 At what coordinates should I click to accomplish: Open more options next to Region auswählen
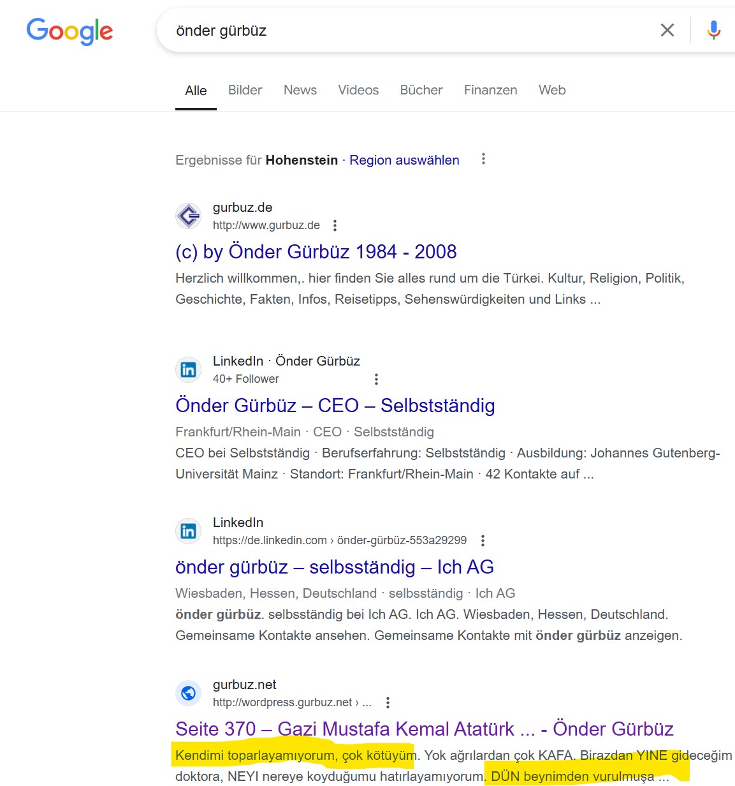[483, 159]
